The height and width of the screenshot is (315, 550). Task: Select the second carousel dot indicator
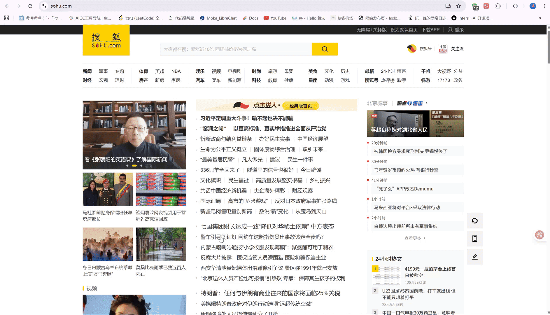pyautogui.click(x=134, y=166)
